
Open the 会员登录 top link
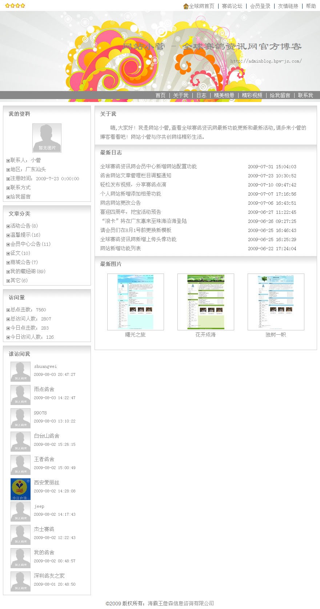click(260, 6)
